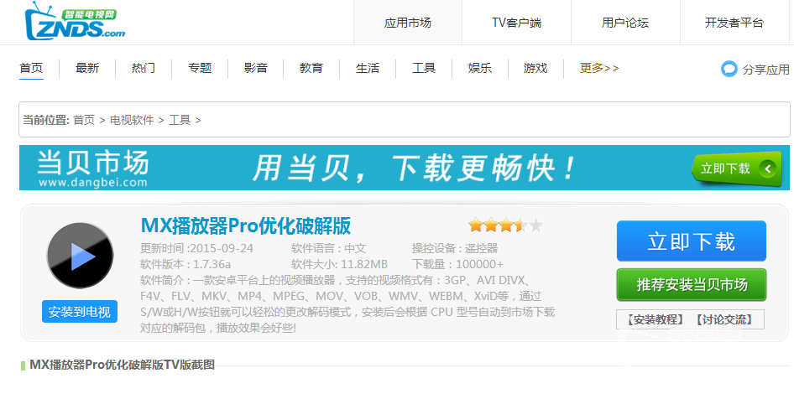Click the blue 立即下载 download button
The height and width of the screenshot is (399, 794).
click(692, 241)
